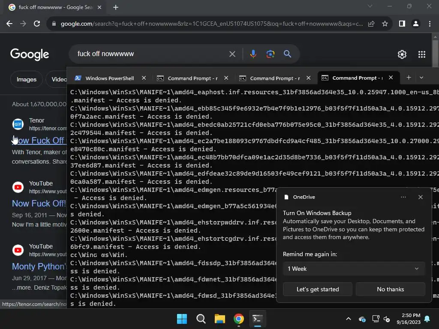Bookmark this page with the star icon
Viewport: 439px width, 329px height.
click(x=385, y=24)
